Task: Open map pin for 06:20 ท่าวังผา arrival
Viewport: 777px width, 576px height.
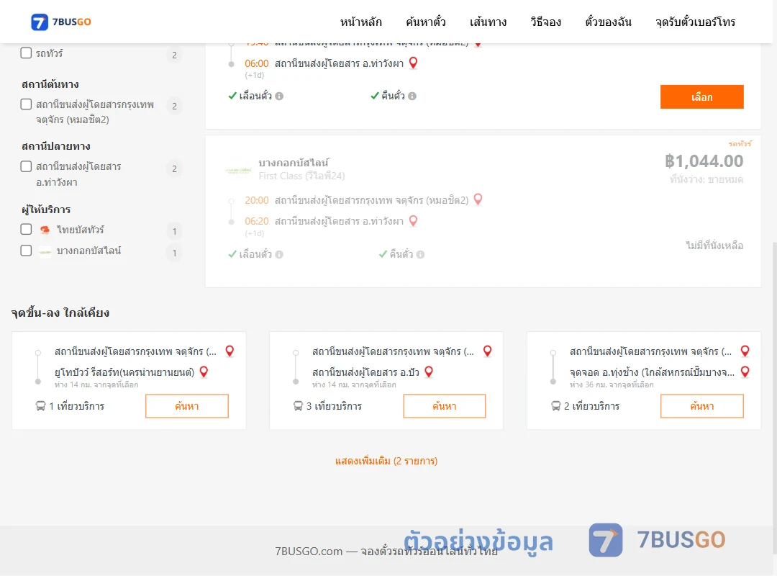Action: tap(413, 221)
